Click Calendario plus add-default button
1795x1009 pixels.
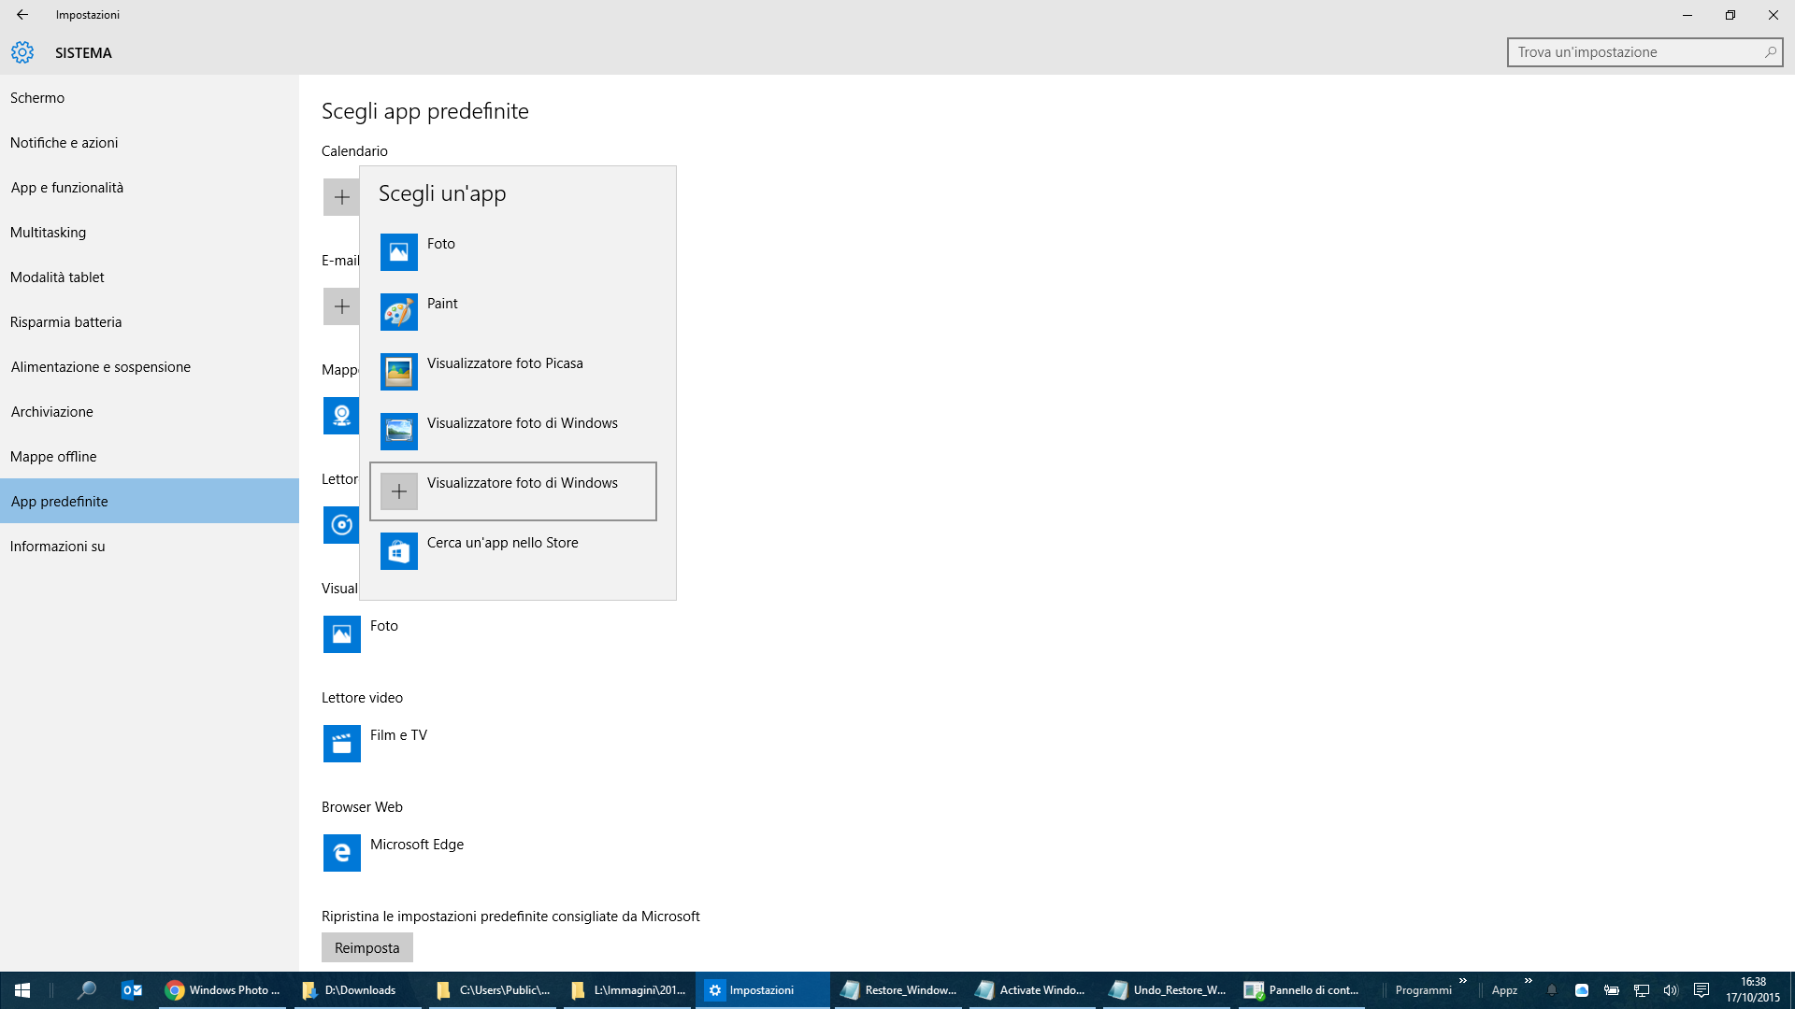[x=341, y=197]
